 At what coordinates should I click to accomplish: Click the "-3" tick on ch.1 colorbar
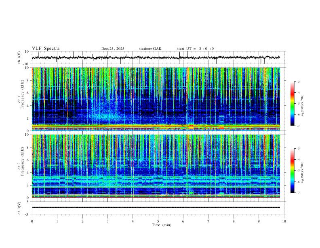click(298, 82)
